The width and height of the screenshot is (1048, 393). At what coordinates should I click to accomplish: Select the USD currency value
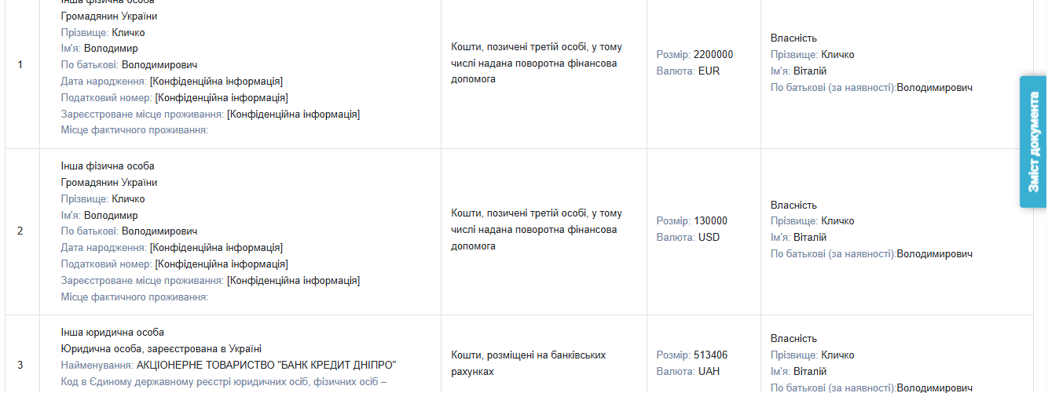tap(709, 238)
